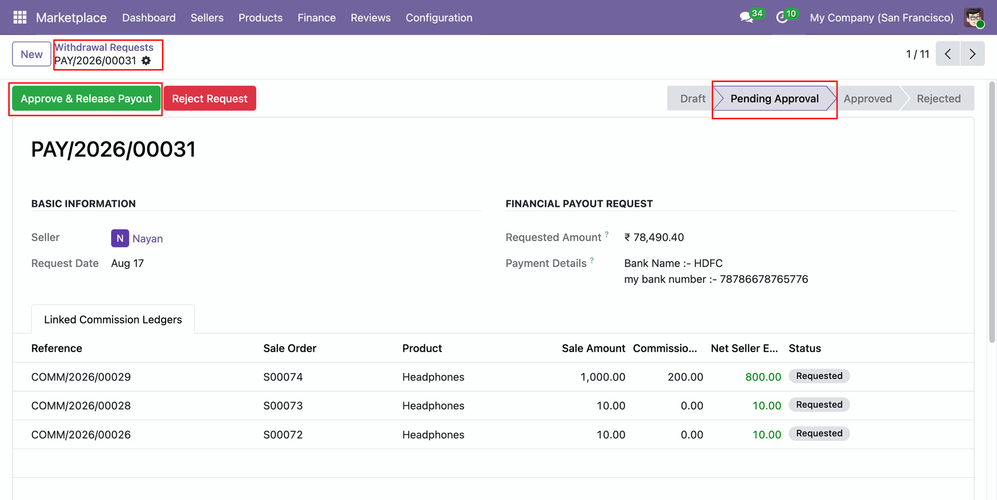Click the Reject Request button
Viewport: 997px width, 500px height.
pyautogui.click(x=210, y=99)
